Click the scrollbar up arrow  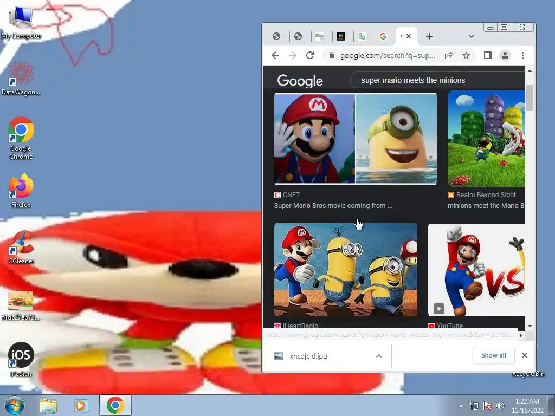coord(530,70)
